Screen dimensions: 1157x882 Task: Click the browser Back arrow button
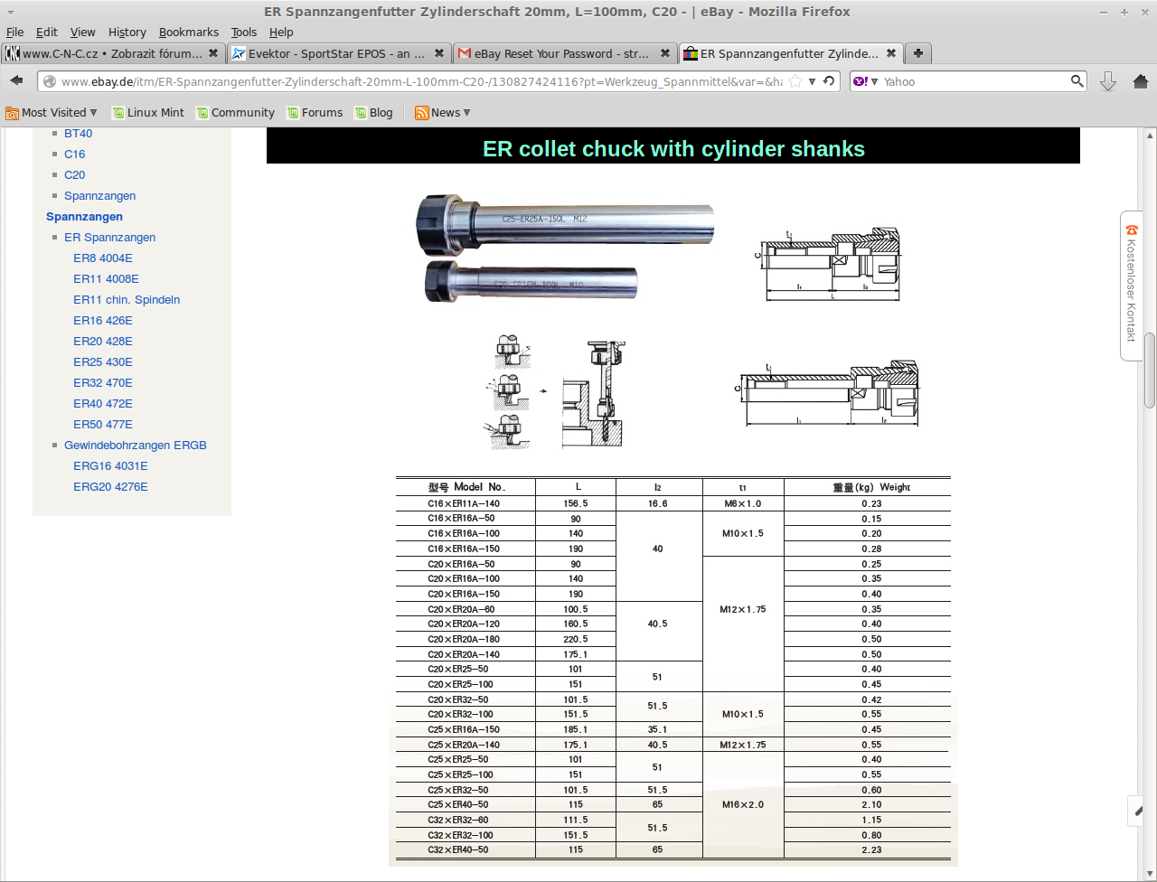(x=16, y=81)
